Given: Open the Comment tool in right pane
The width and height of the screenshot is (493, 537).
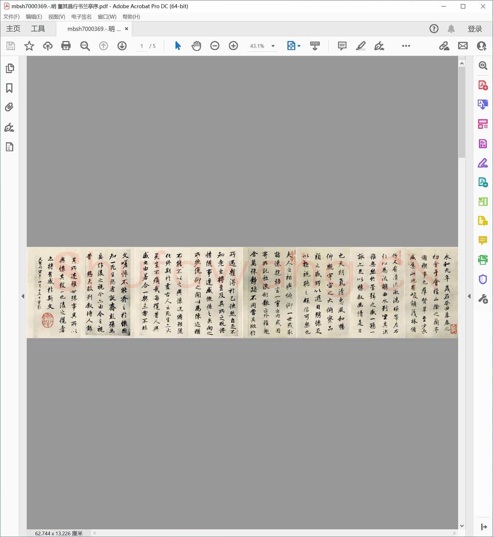Looking at the screenshot, I should point(483,241).
